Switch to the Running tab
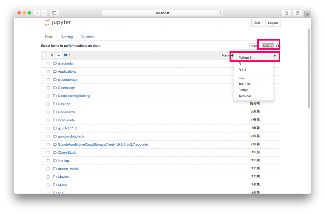 [67, 37]
